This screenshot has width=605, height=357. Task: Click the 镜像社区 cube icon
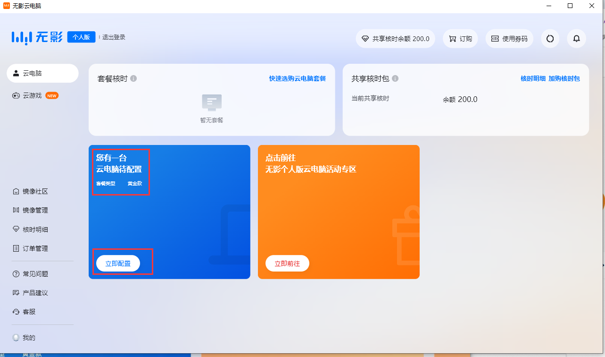(x=16, y=191)
